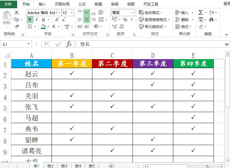Click the wén phonetic guide icon

[67, 27]
